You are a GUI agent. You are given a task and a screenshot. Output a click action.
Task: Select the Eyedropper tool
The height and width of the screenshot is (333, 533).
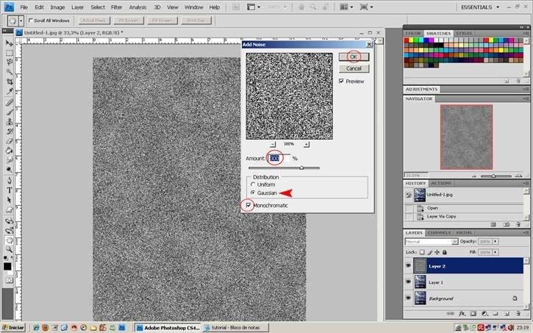pyautogui.click(x=9, y=91)
